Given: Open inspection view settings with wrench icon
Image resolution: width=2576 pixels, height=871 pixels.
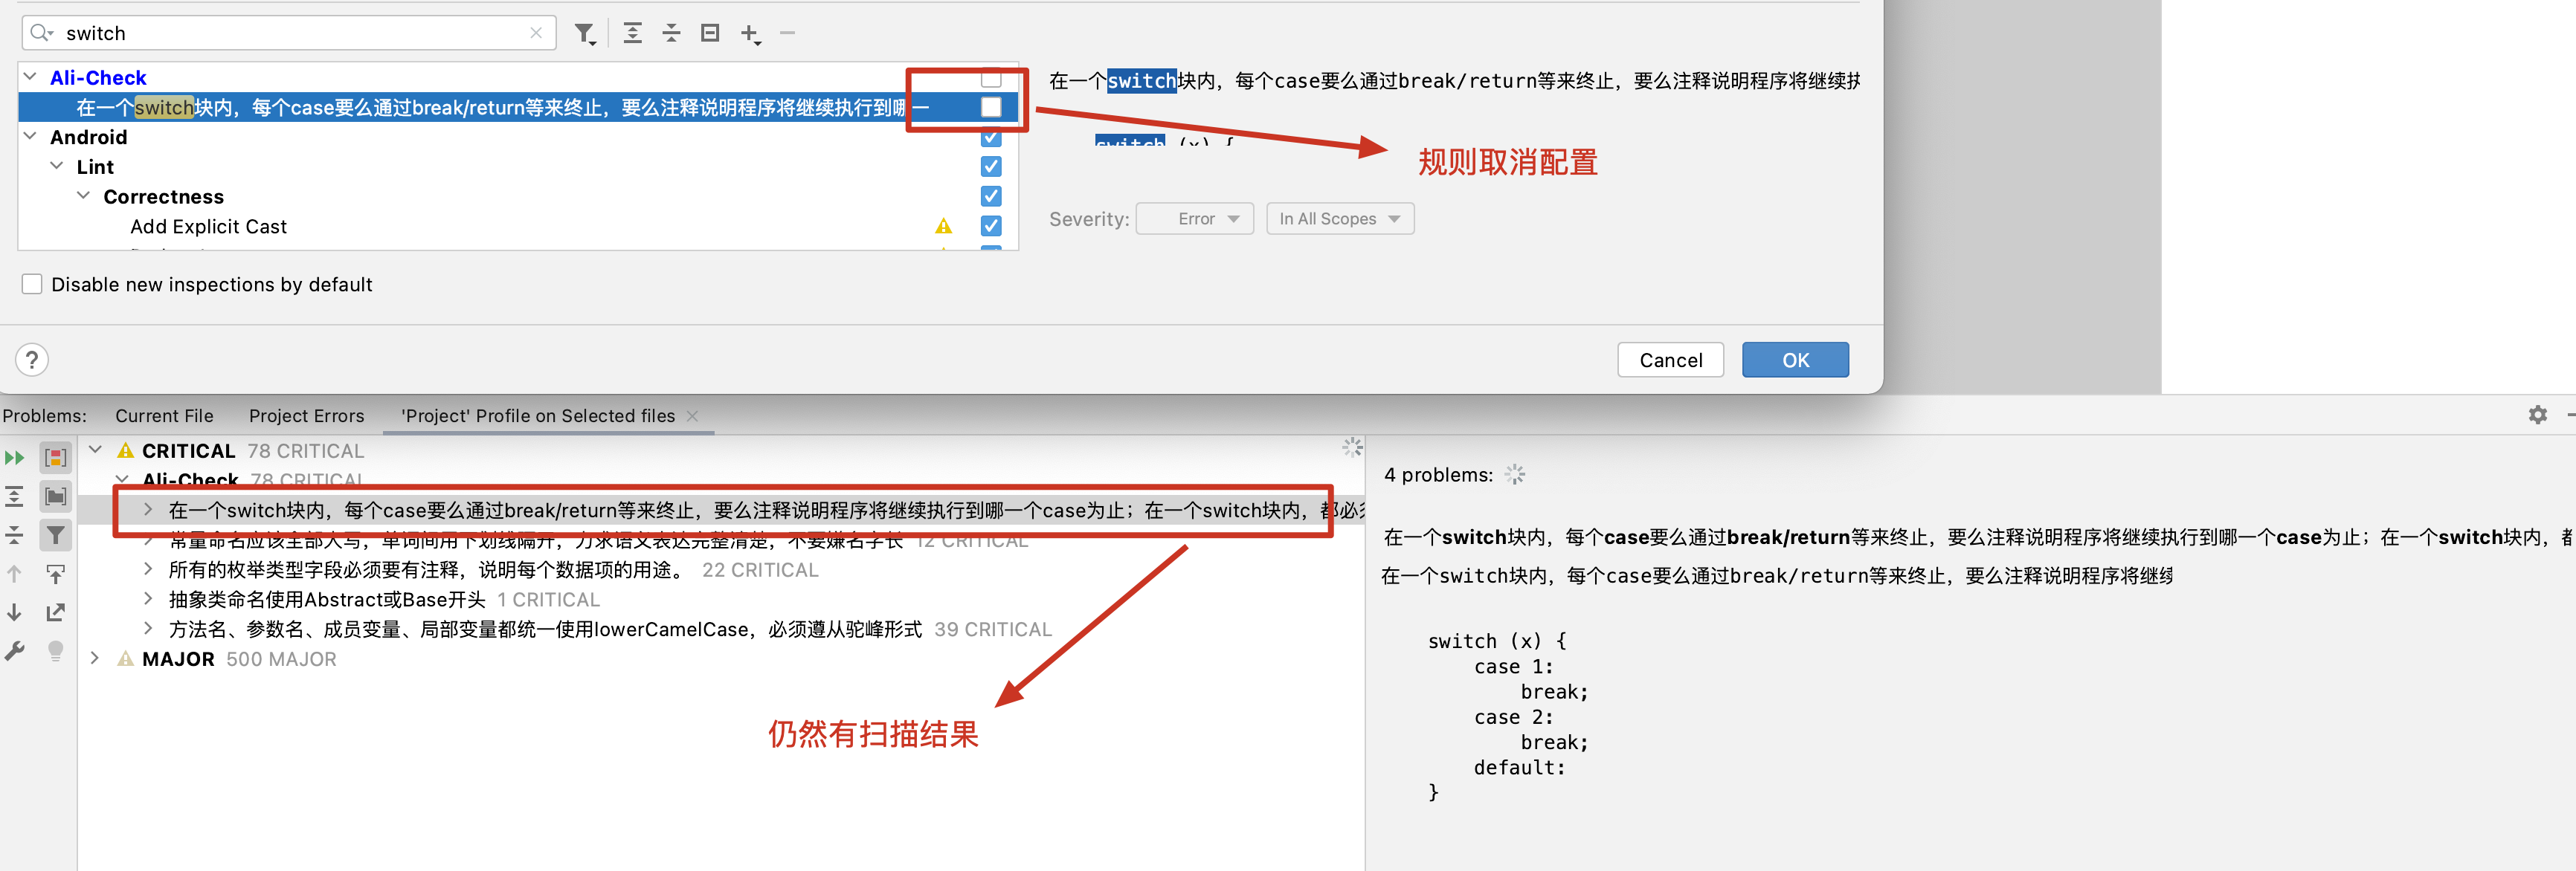Looking at the screenshot, I should (15, 651).
